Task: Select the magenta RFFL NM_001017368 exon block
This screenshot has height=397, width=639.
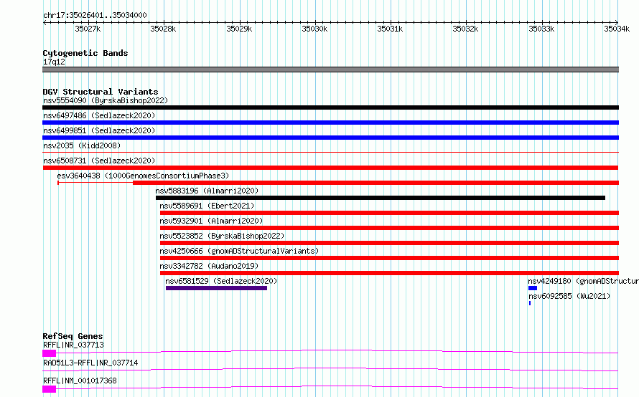Action: point(50,389)
